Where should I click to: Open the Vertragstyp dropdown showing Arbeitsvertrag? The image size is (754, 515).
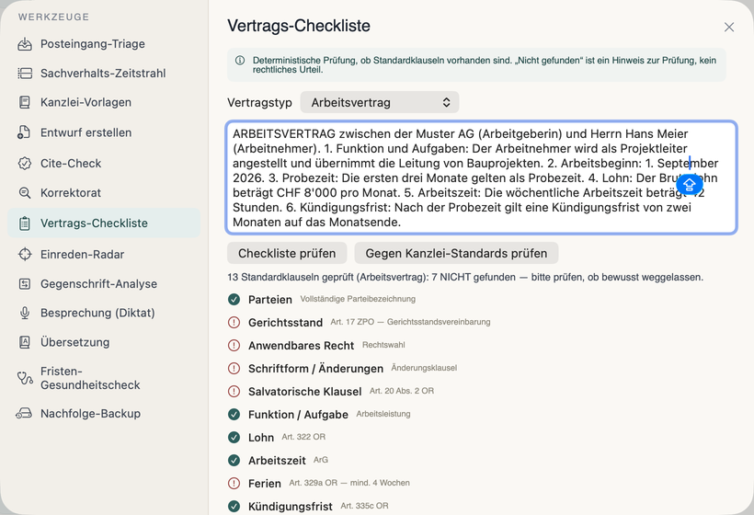click(380, 102)
